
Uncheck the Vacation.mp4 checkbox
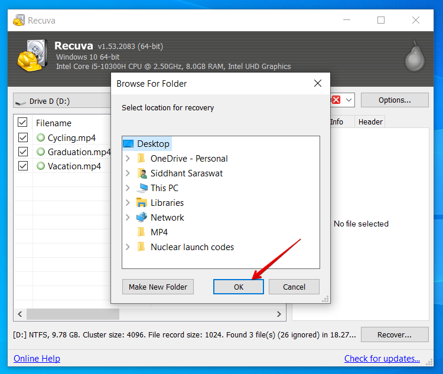coord(23,166)
